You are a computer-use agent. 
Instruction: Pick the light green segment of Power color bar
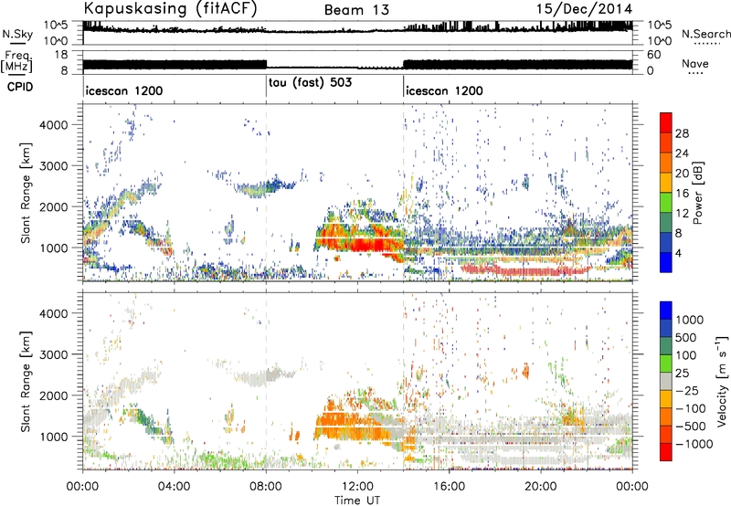pos(666,202)
